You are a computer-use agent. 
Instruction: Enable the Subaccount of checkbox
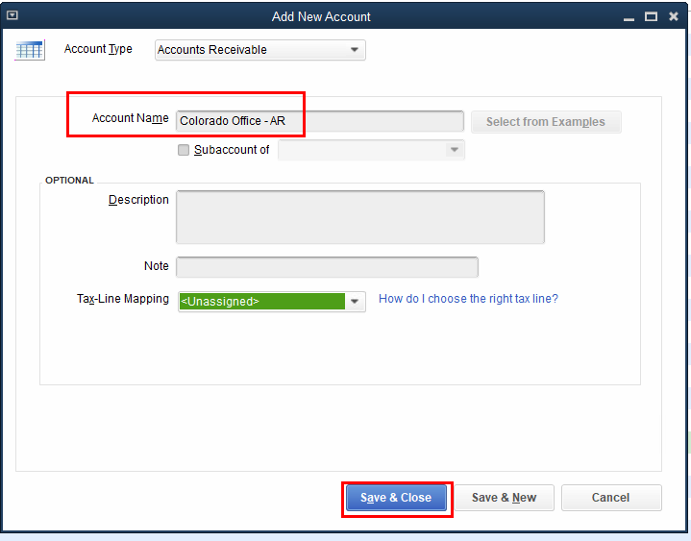tap(184, 150)
